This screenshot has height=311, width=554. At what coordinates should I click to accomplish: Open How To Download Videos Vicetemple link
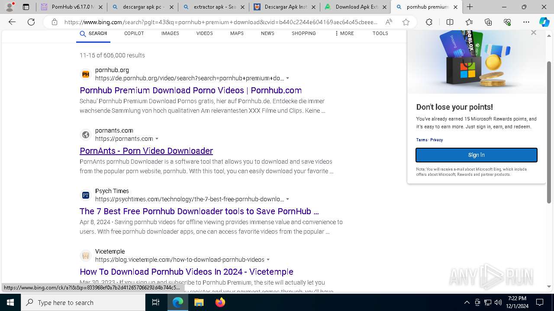[x=187, y=272]
